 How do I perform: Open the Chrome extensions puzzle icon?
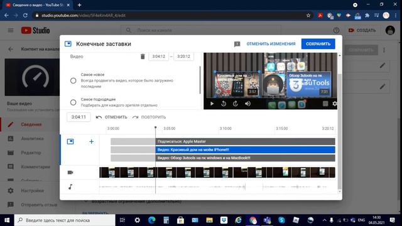click(x=367, y=15)
